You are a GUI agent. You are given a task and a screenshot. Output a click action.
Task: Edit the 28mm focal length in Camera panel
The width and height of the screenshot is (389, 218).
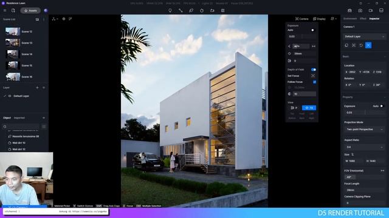point(304,53)
